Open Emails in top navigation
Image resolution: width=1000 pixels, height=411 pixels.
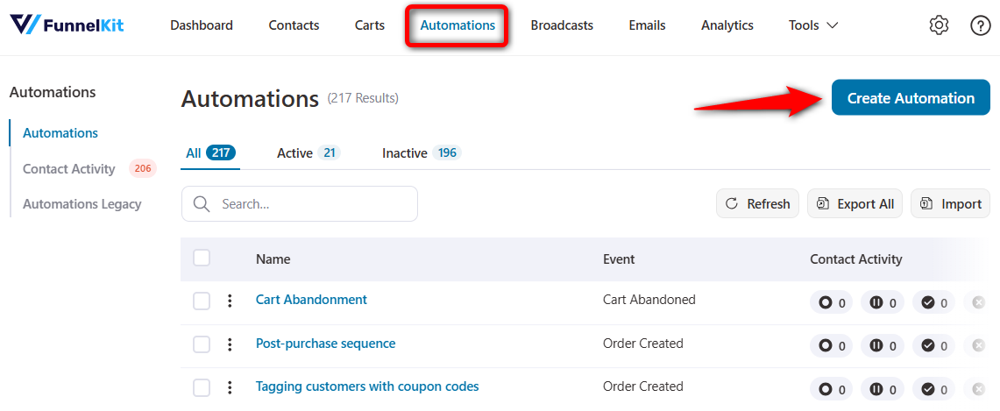coord(648,25)
